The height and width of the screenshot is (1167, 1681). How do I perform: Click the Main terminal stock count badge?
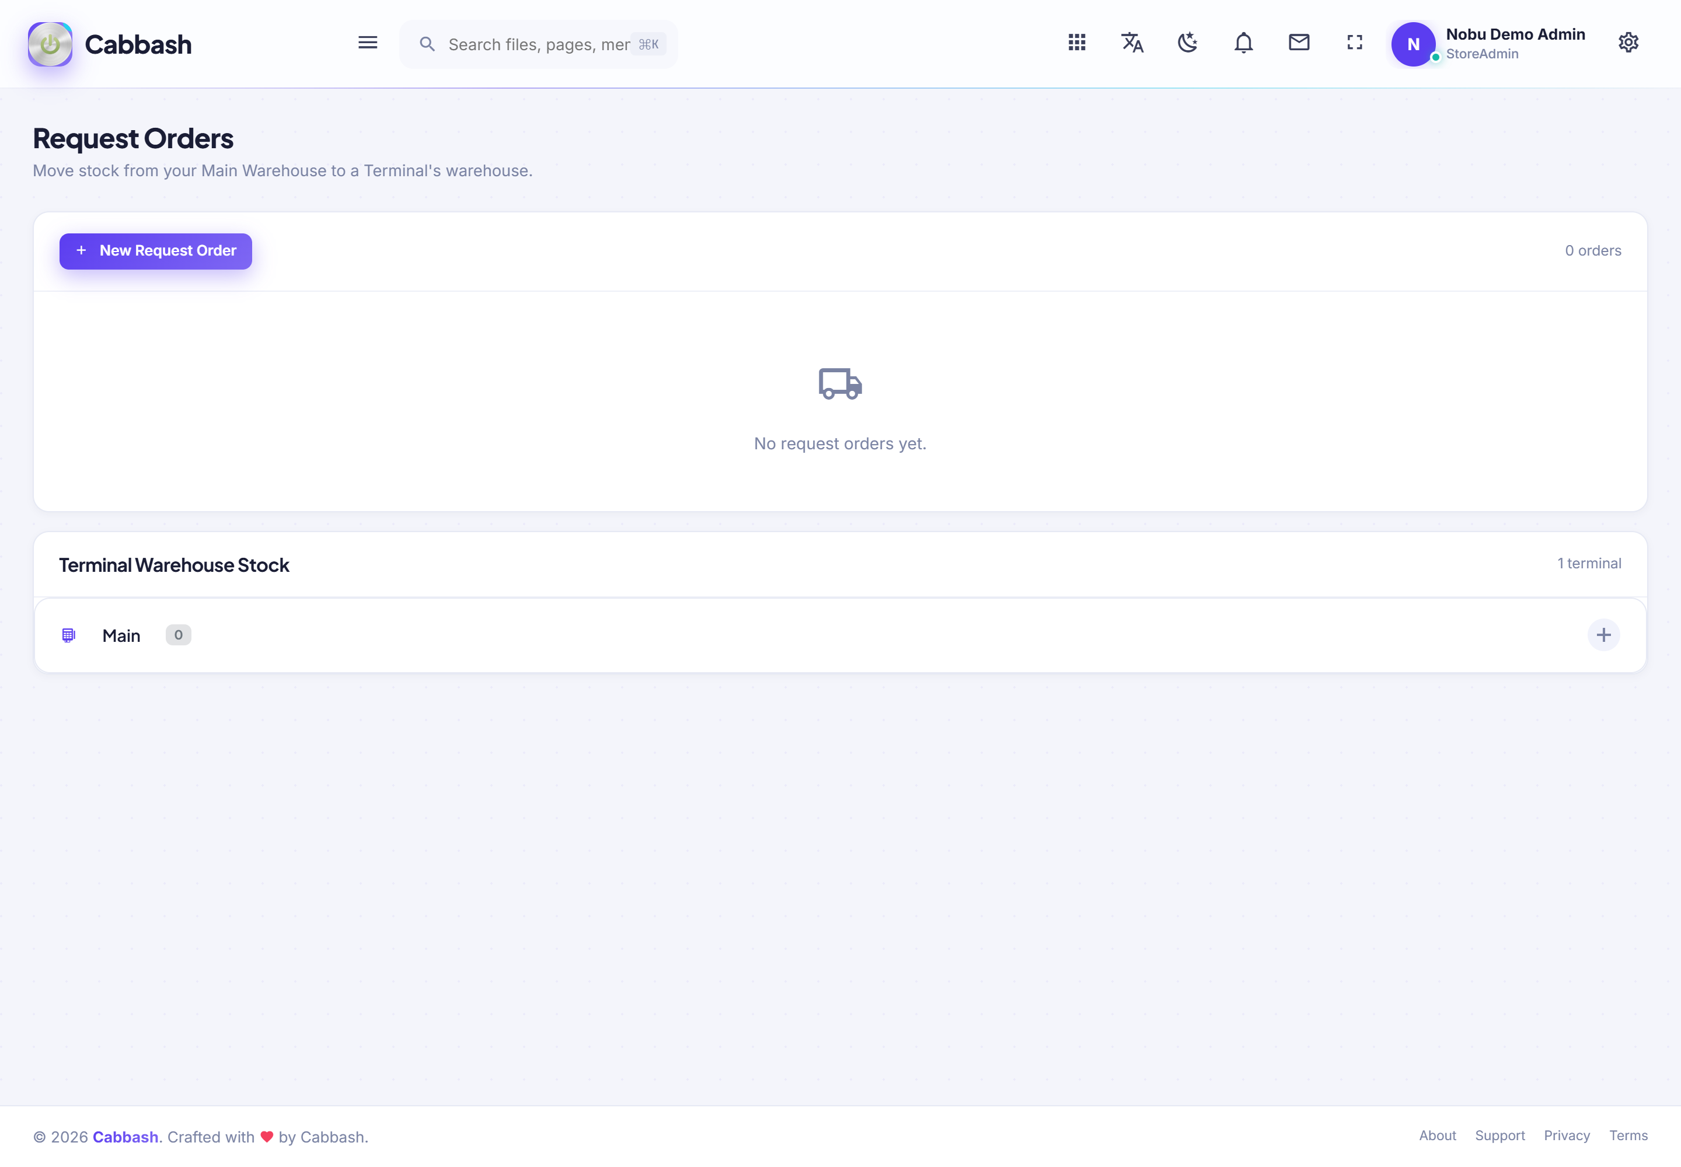179,635
